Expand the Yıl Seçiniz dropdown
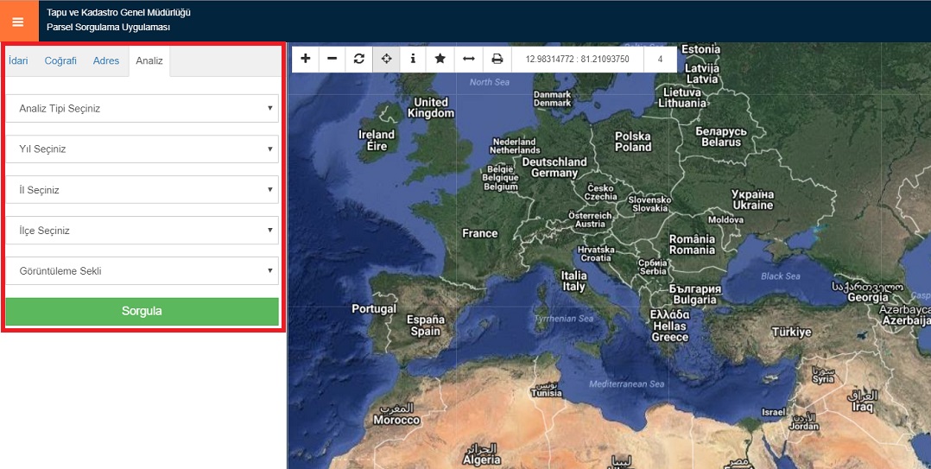This screenshot has height=469, width=931. 142,149
